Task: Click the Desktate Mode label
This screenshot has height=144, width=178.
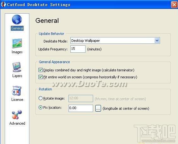Action: 56,41
